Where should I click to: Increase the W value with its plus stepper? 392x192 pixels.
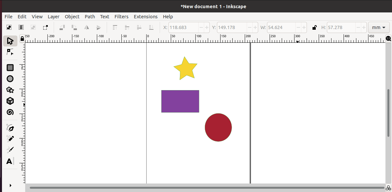pyautogui.click(x=305, y=27)
